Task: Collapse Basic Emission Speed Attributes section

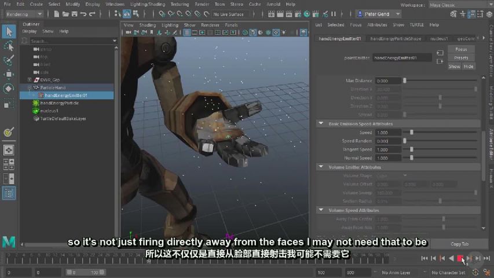Action: point(321,123)
